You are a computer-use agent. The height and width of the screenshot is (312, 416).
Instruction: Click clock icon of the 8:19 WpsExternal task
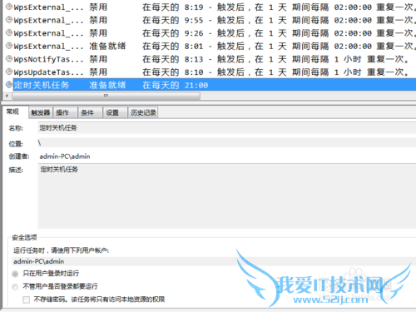9,7
